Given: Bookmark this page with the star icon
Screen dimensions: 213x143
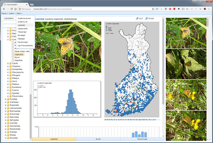Looking at the screenshot, I should [153, 9].
